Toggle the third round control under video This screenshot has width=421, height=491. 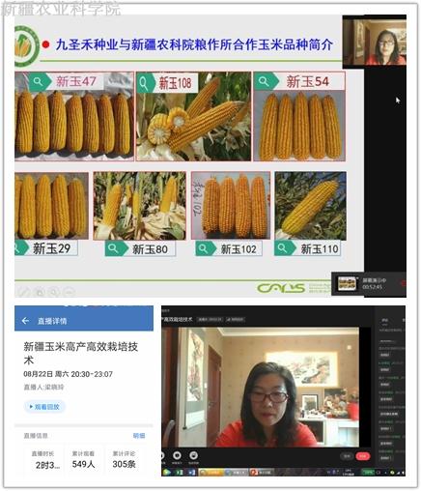pyautogui.click(x=193, y=455)
